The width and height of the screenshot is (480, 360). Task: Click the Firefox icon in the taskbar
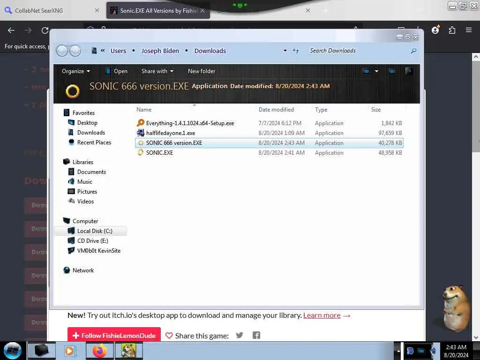100,351
